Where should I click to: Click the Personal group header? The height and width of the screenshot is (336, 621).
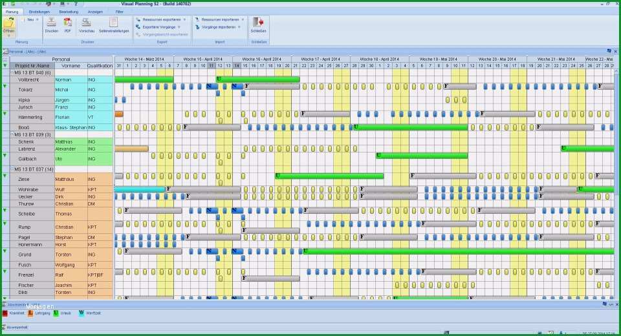[61, 59]
